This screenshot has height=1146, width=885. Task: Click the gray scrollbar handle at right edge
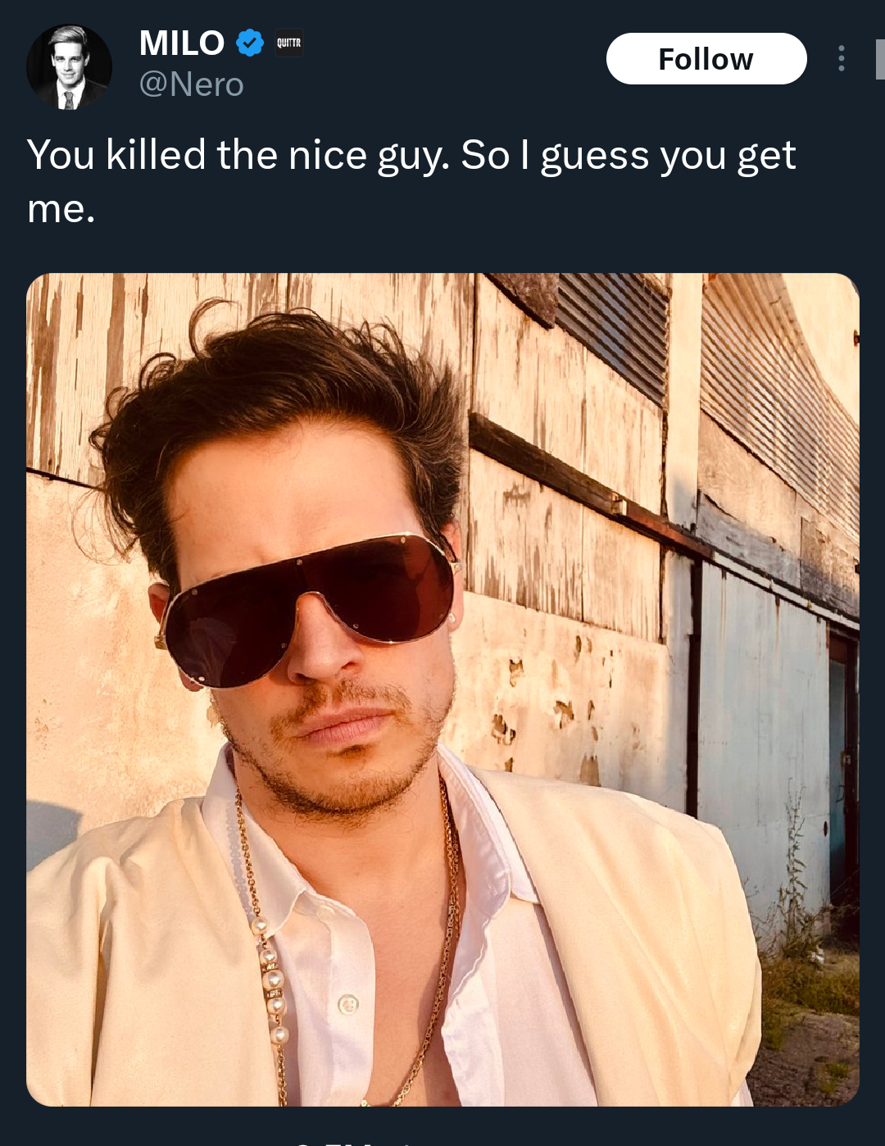[x=880, y=59]
